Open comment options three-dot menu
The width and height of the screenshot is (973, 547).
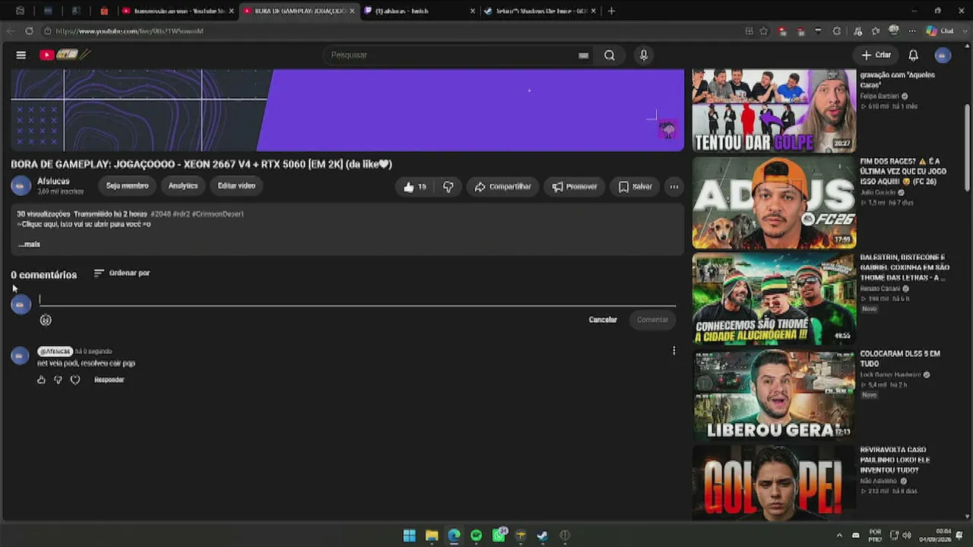point(673,351)
